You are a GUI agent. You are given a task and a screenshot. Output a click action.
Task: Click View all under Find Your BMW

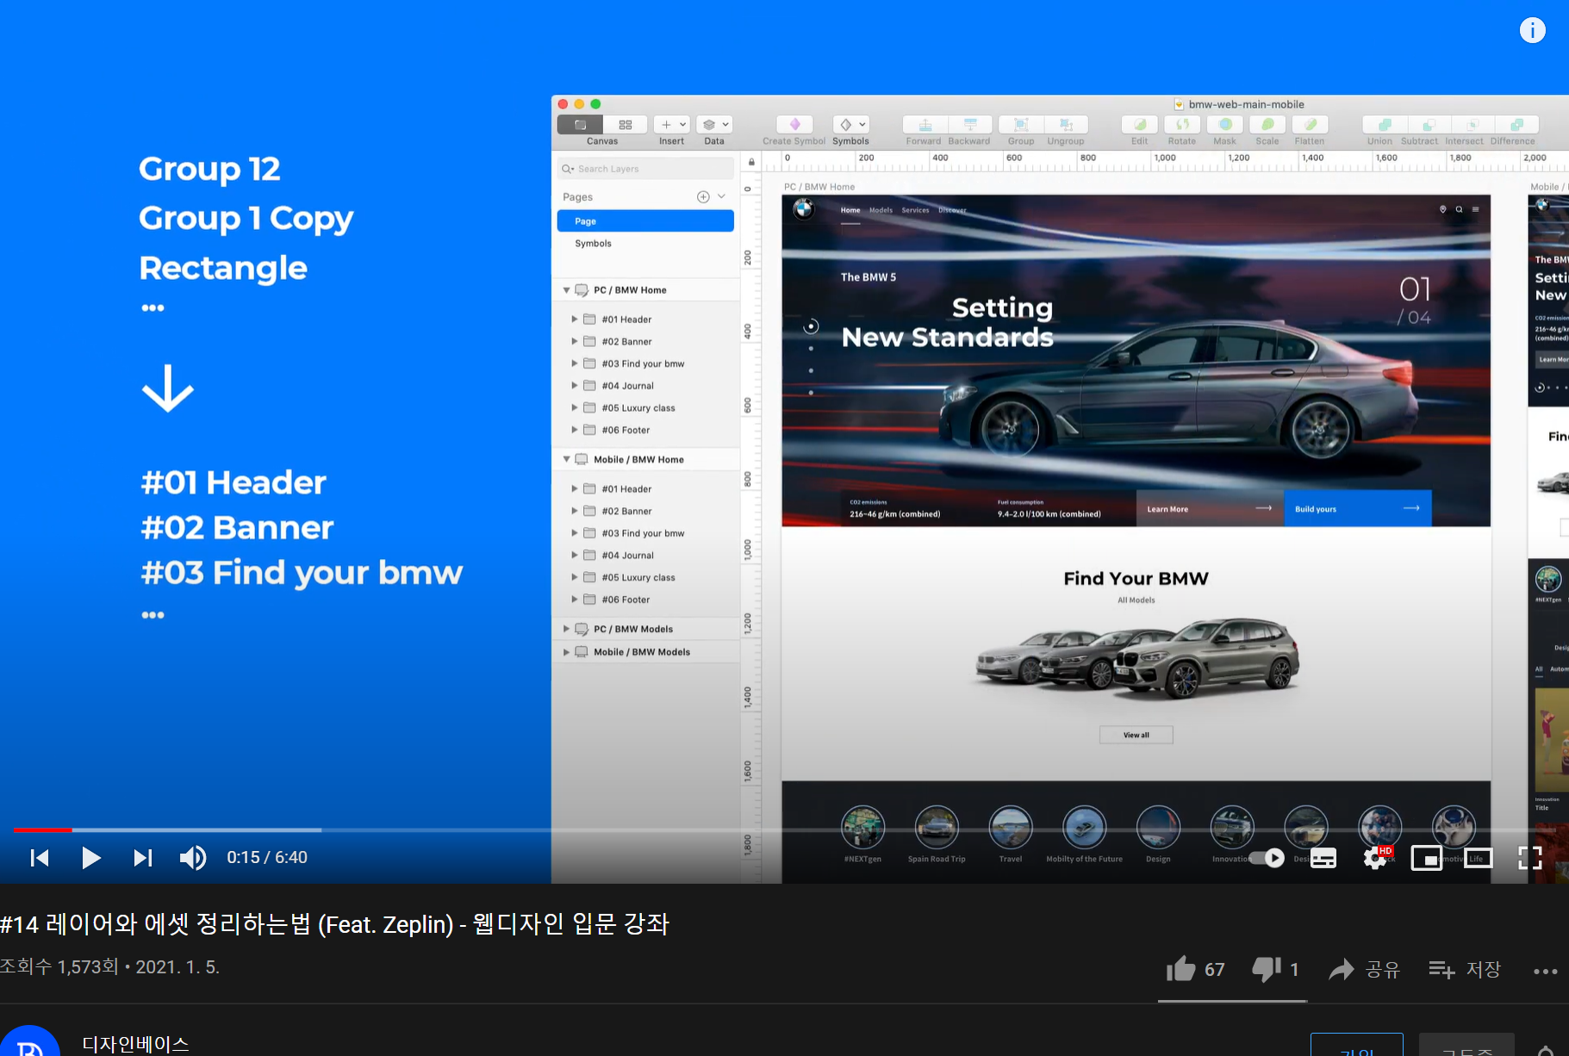1136,735
